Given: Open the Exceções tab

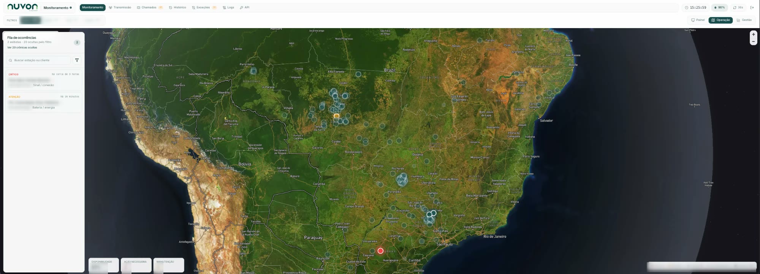Looking at the screenshot, I should 204,8.
